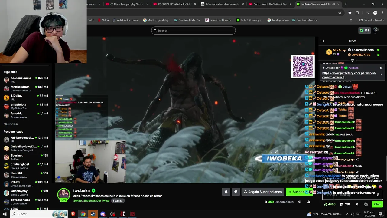This screenshot has width=387, height=218.
Task: Open the Netflix bookmark
Action: pyautogui.click(x=103, y=20)
